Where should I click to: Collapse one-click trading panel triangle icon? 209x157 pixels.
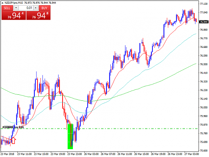(2, 3)
